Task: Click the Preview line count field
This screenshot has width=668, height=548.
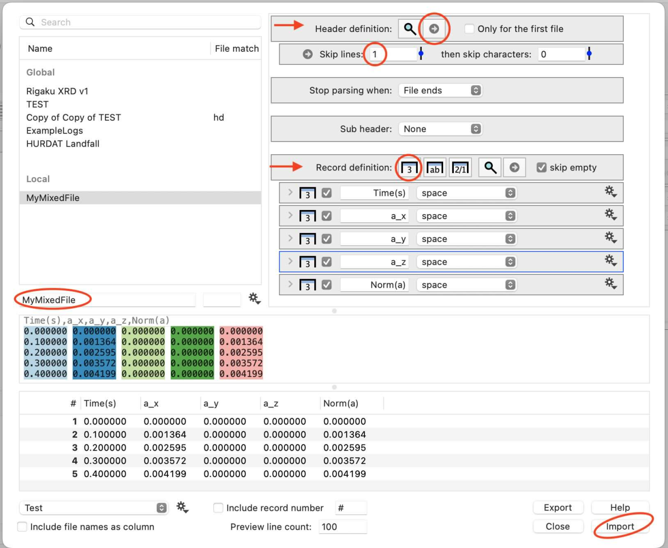Action: (x=343, y=527)
